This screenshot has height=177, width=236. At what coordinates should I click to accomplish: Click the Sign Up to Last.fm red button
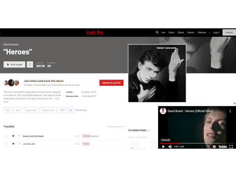(x=111, y=83)
